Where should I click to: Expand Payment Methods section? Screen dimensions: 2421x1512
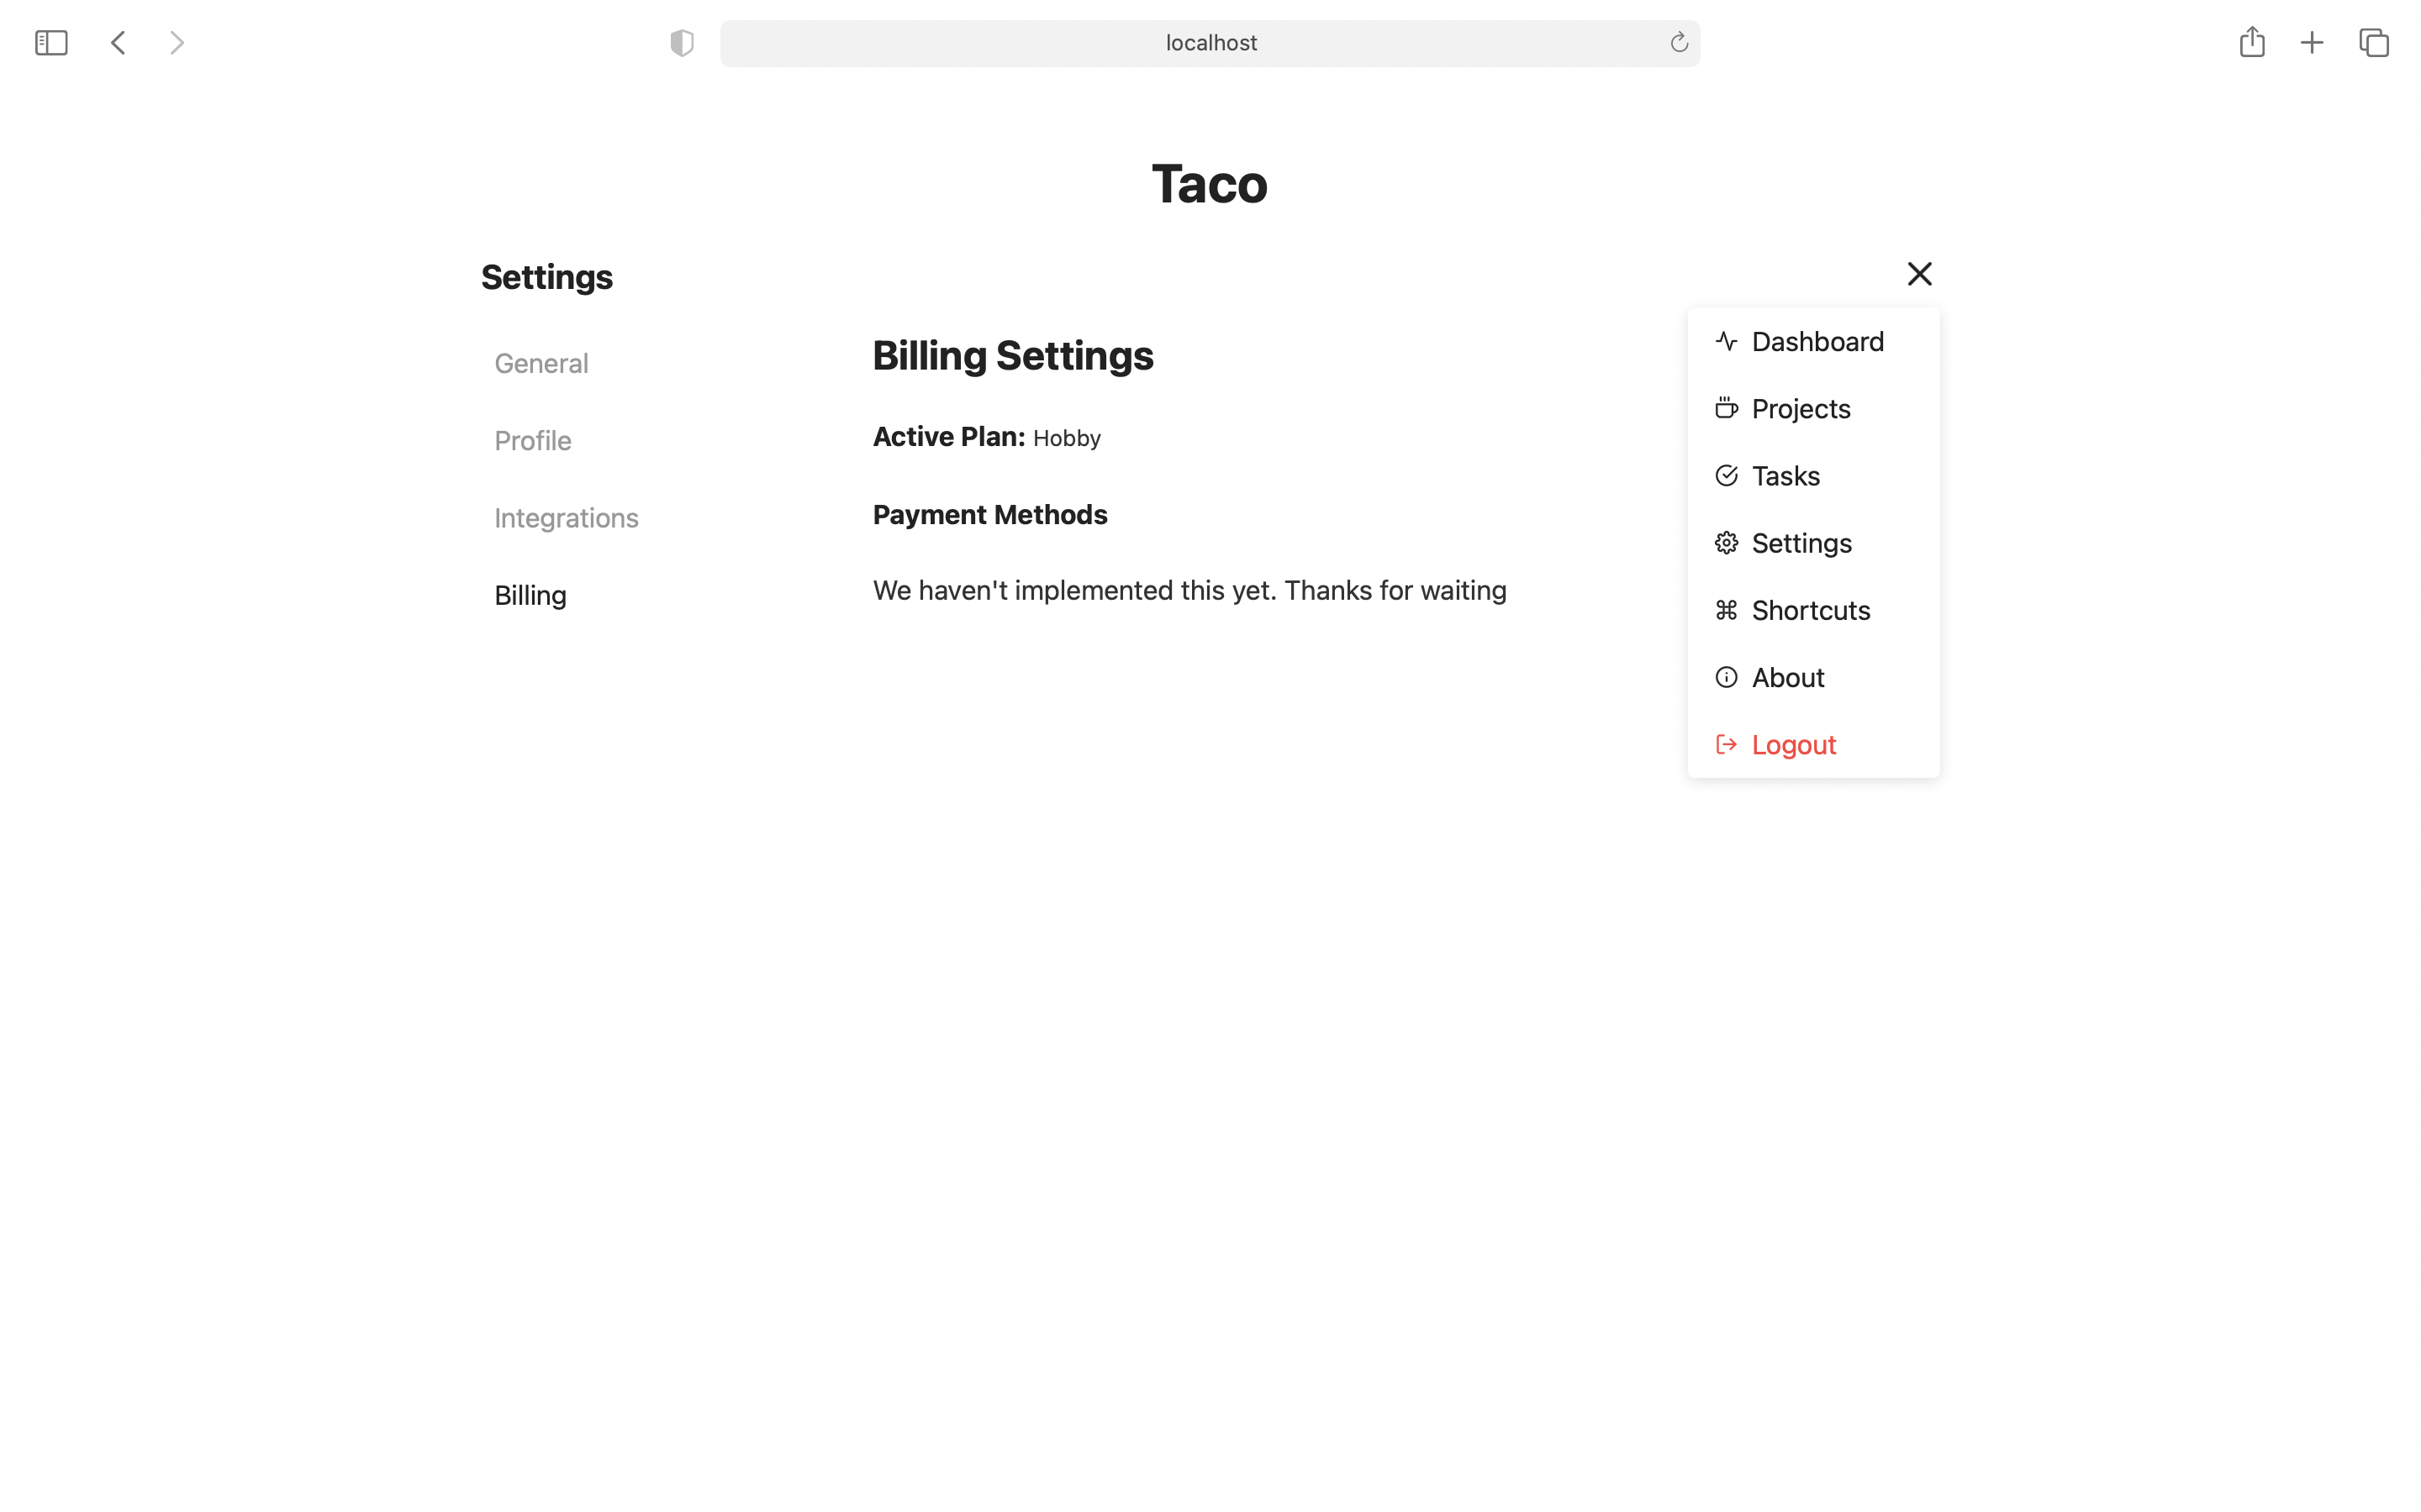coord(989,514)
